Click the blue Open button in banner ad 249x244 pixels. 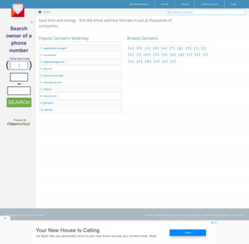(188, 233)
